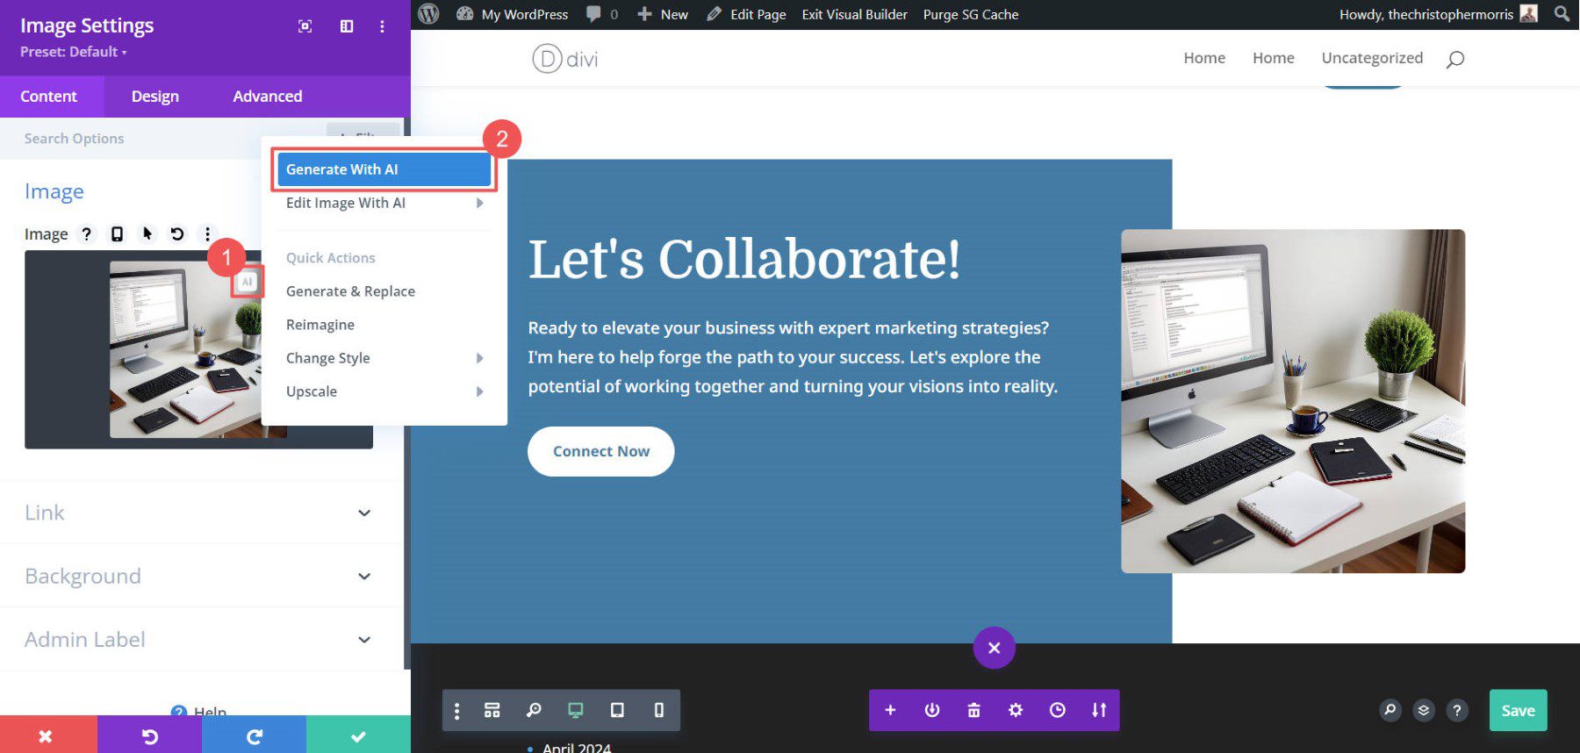
Task: Click the site header search icon
Action: (1454, 59)
